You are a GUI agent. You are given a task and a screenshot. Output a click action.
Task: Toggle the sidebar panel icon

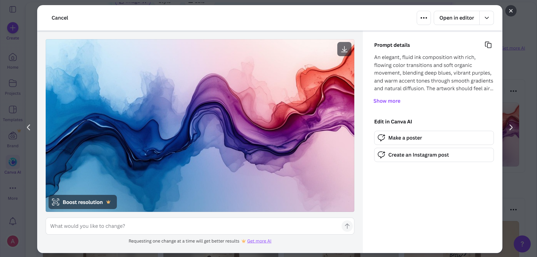(x=13, y=9)
